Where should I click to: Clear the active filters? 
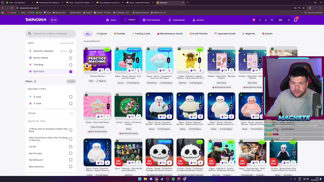pyautogui.click(x=71, y=81)
